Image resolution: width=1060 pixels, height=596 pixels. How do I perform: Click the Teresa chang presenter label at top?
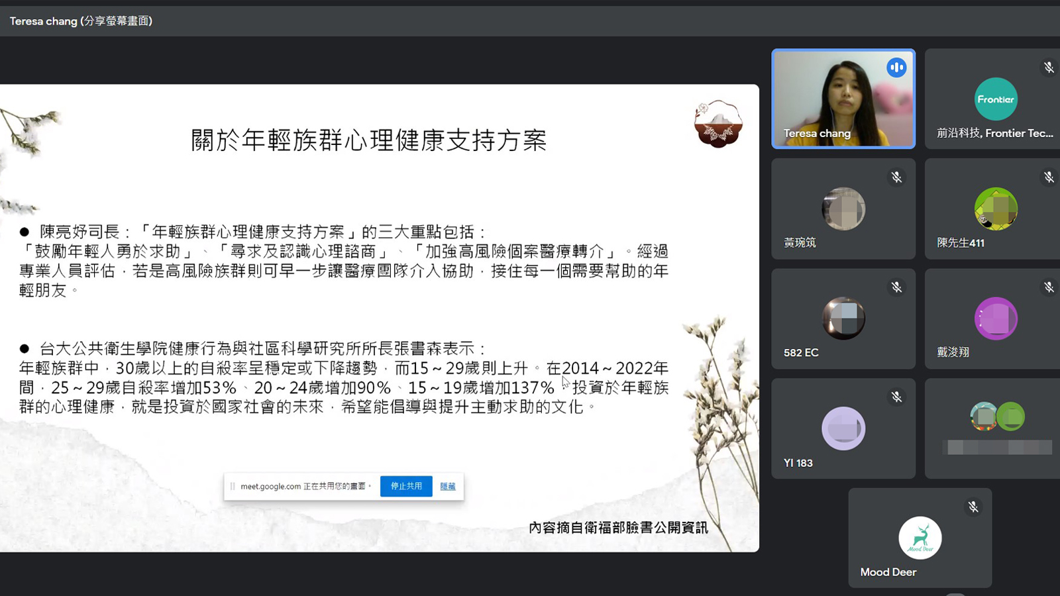tap(81, 21)
